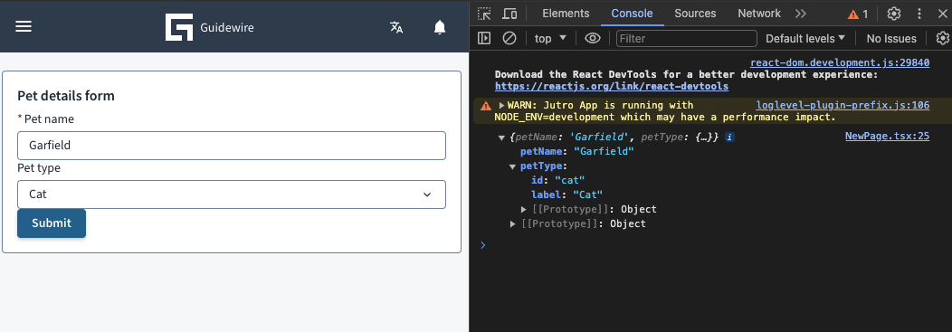This screenshot has height=332, width=952.
Task: Collapse the petType property
Action: click(x=513, y=166)
